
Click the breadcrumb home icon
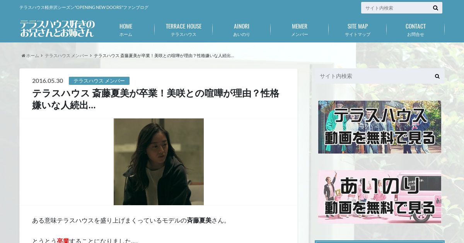click(23, 56)
